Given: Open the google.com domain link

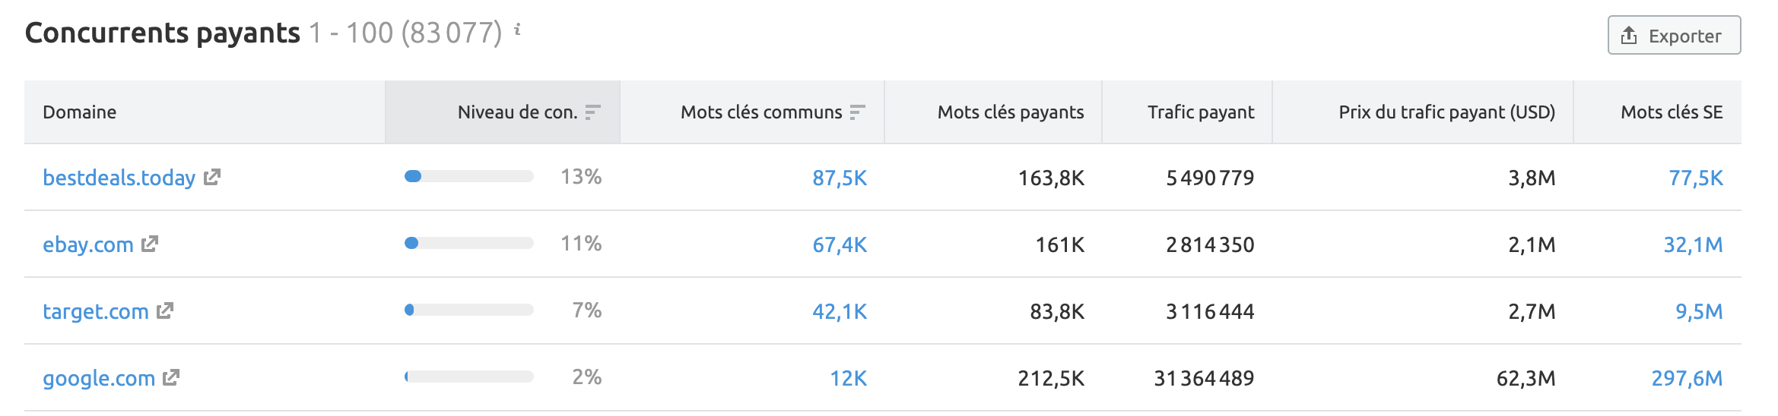Looking at the screenshot, I should [99, 378].
